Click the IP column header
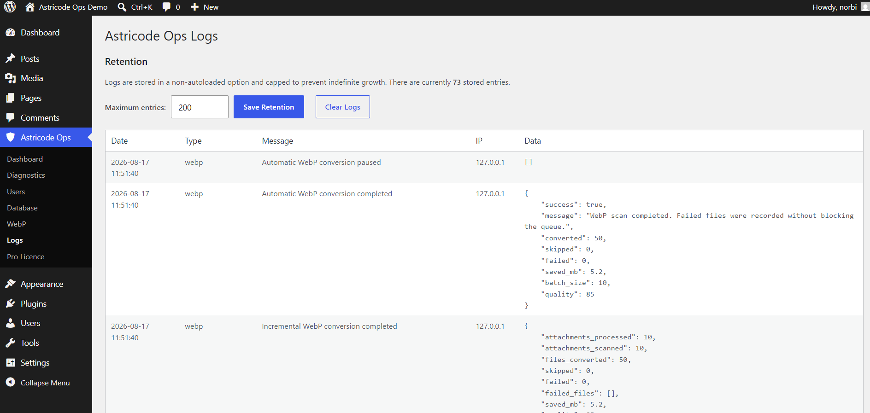Image resolution: width=870 pixels, height=413 pixels. tap(479, 141)
